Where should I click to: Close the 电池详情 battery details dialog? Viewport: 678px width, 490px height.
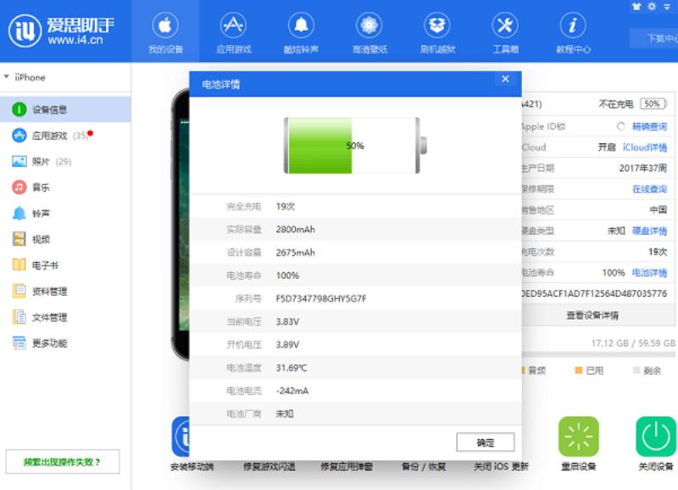505,79
